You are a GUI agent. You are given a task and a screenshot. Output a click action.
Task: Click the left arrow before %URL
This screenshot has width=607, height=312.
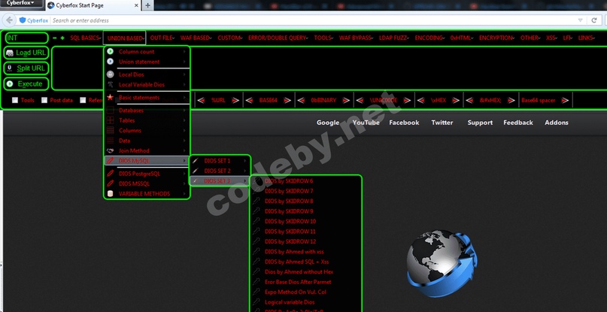200,99
